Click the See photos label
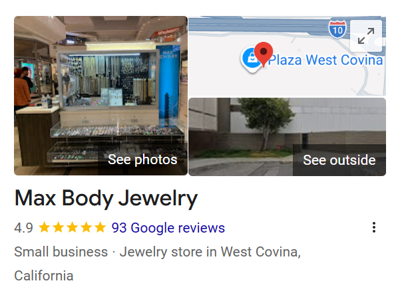Screen dimensions: 402x303 [x=142, y=159]
